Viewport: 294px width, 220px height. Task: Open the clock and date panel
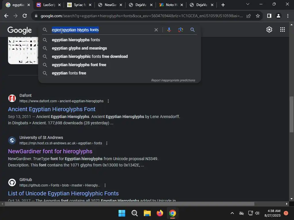[272, 213]
